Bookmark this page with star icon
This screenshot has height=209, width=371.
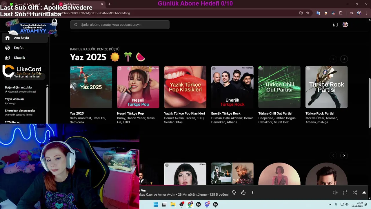click(308, 13)
